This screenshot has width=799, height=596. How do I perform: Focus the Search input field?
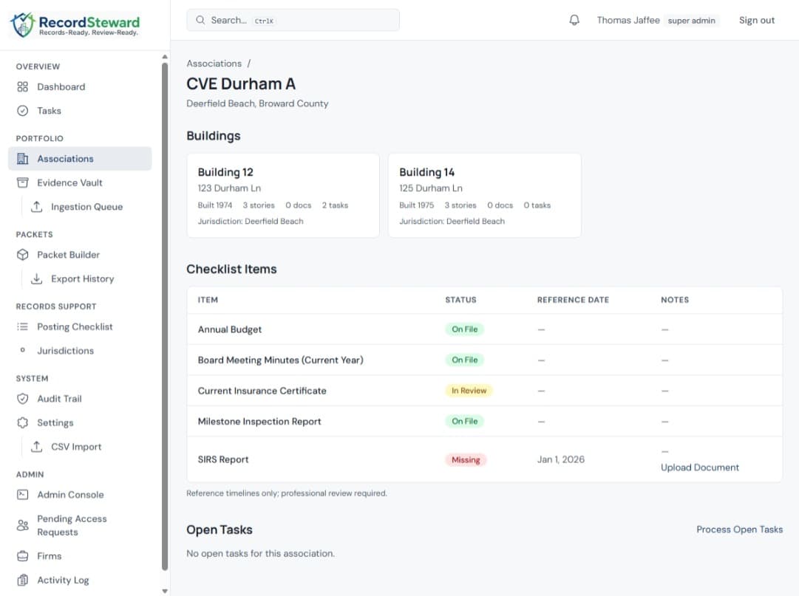pos(293,21)
